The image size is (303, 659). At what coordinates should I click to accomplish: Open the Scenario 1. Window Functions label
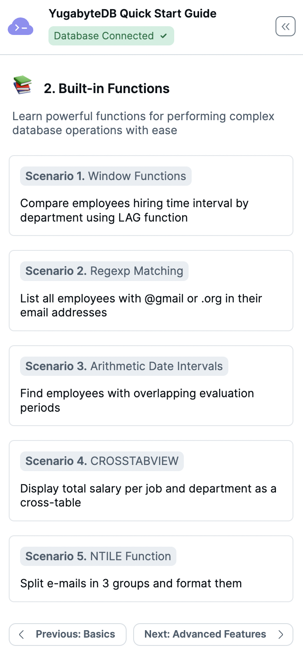[106, 176]
